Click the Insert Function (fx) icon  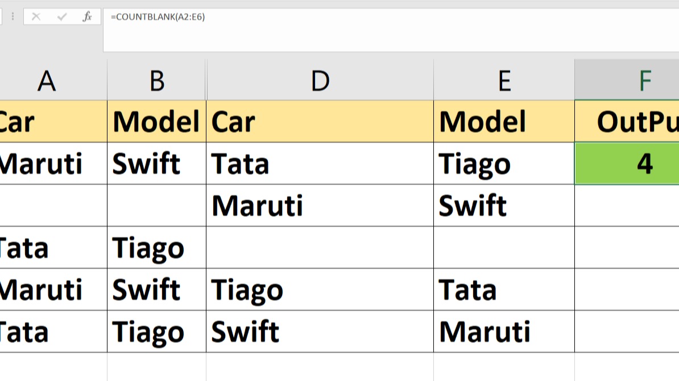point(86,16)
